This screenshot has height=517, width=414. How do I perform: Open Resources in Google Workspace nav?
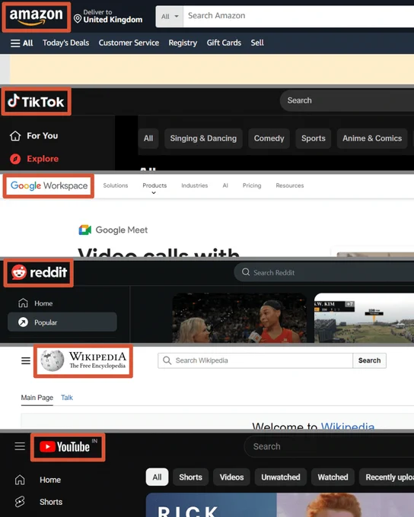pos(290,186)
